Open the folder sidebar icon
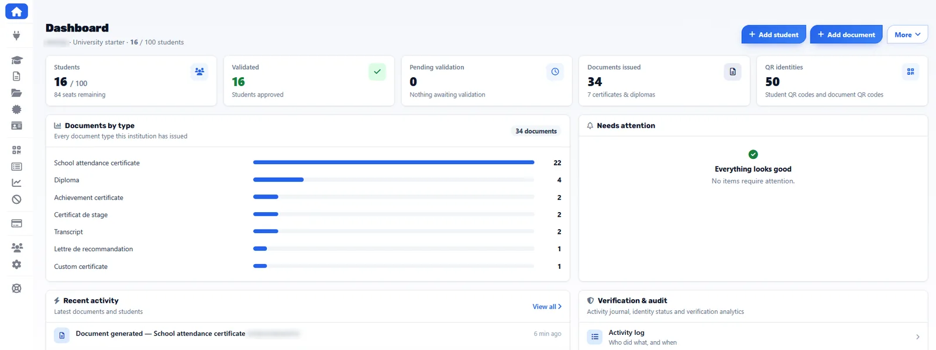This screenshot has height=350, width=936. [16, 93]
